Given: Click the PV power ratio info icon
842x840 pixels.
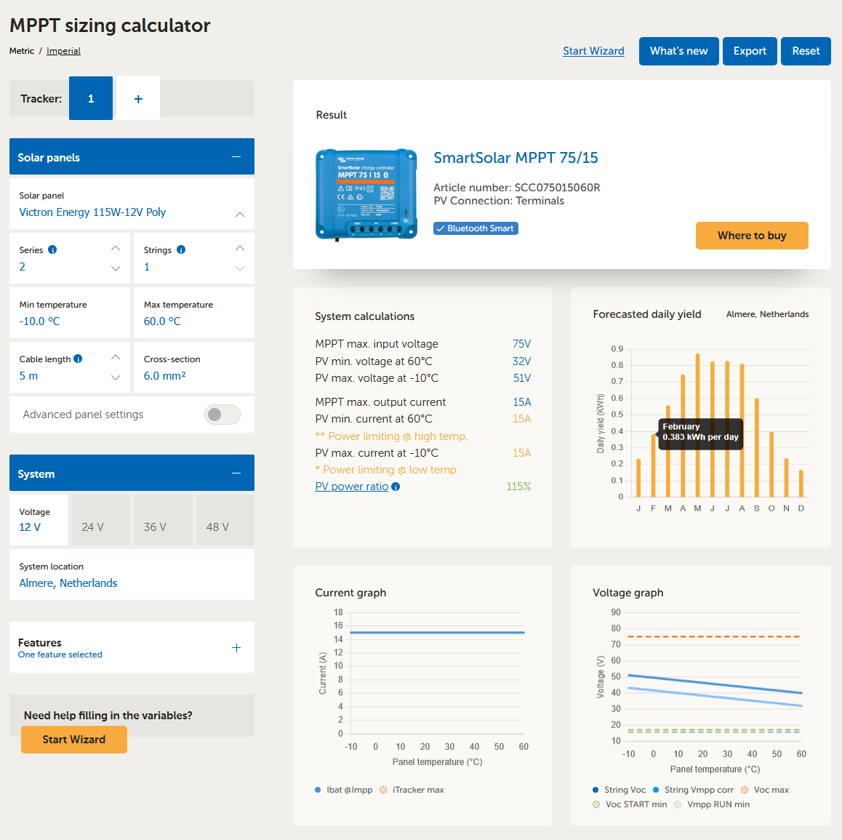Looking at the screenshot, I should pyautogui.click(x=396, y=487).
